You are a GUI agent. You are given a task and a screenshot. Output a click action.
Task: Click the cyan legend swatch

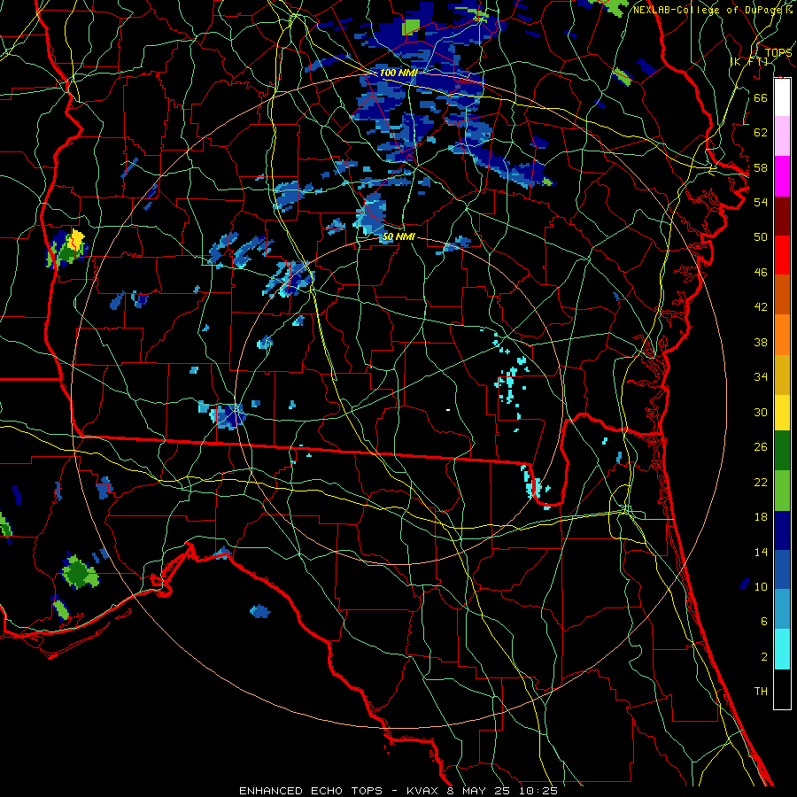coord(782,649)
